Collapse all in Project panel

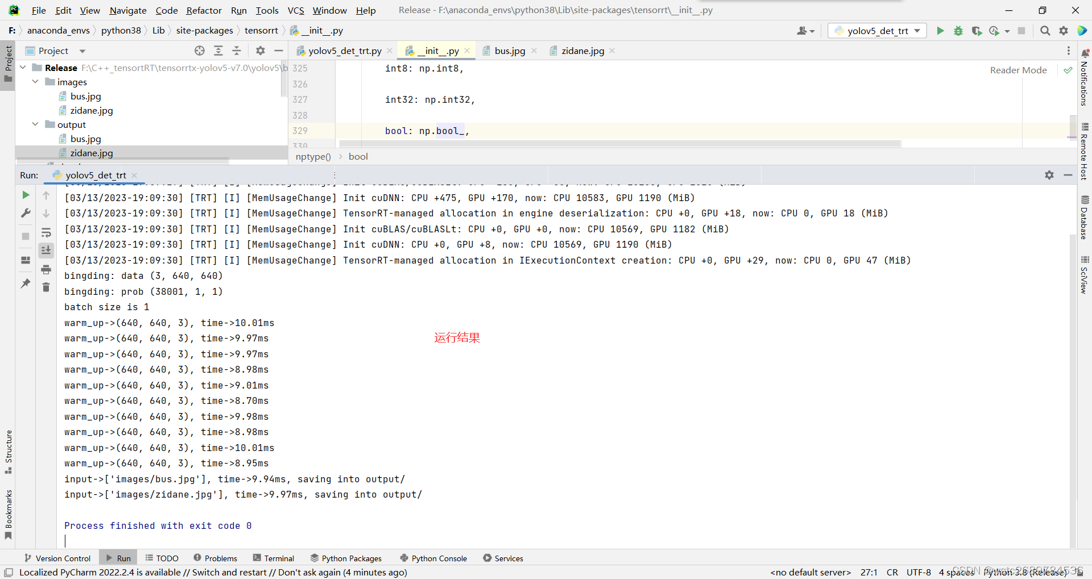[237, 51]
